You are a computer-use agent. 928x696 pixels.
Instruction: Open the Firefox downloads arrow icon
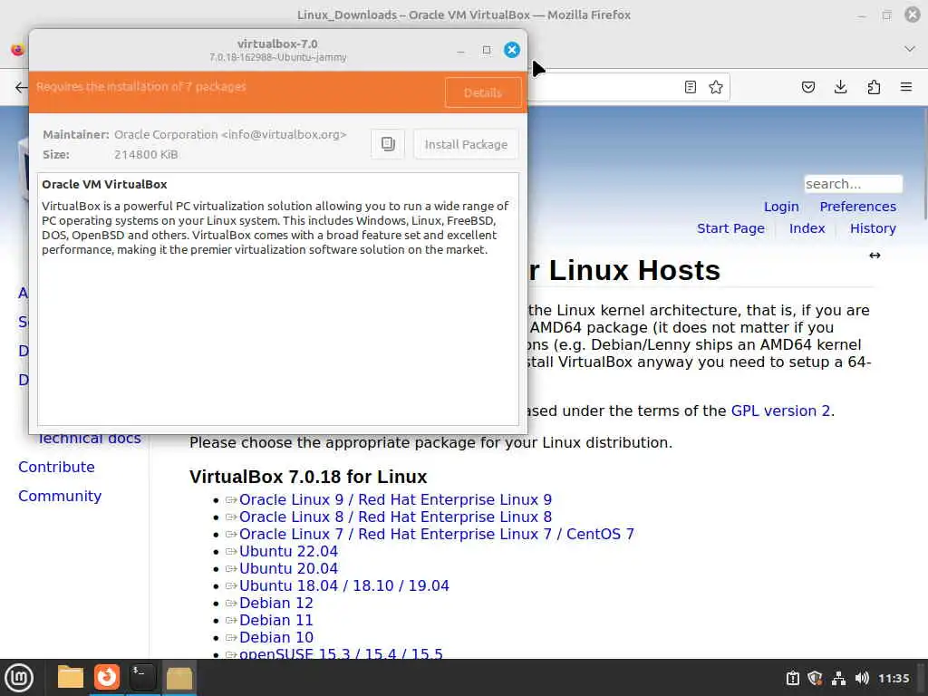(840, 87)
